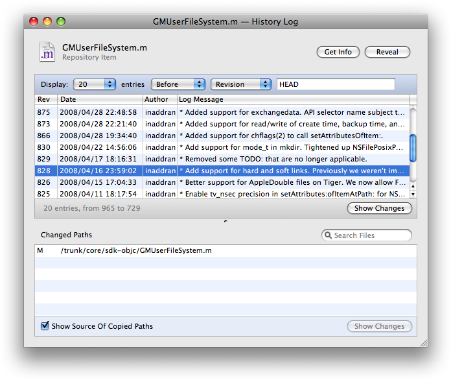Click the split-view divider handle dot

[225, 221]
